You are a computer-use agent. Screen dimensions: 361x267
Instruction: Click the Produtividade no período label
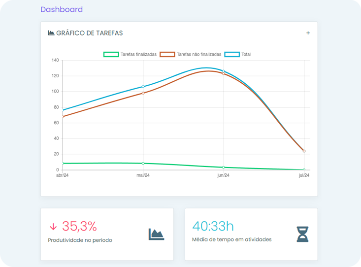point(80,240)
